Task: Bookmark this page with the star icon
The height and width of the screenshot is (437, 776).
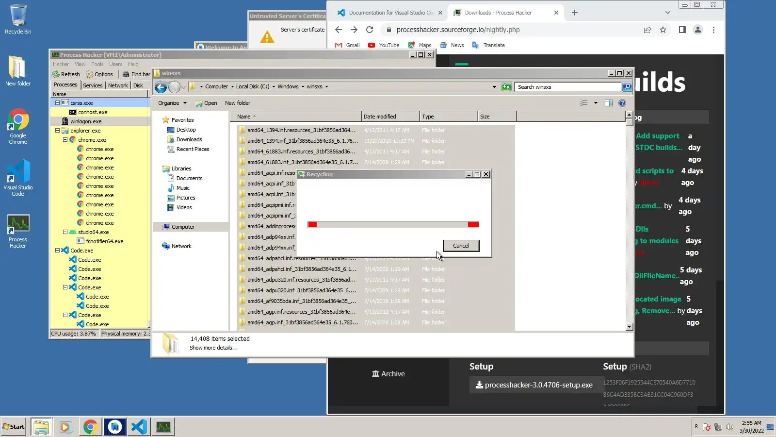Action: point(663,30)
